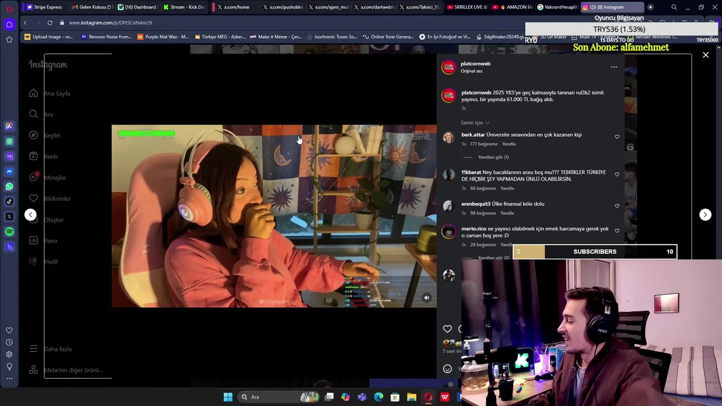Image resolution: width=722 pixels, height=406 pixels.
Task: Close the Instagram post overlay
Action: [x=706, y=55]
